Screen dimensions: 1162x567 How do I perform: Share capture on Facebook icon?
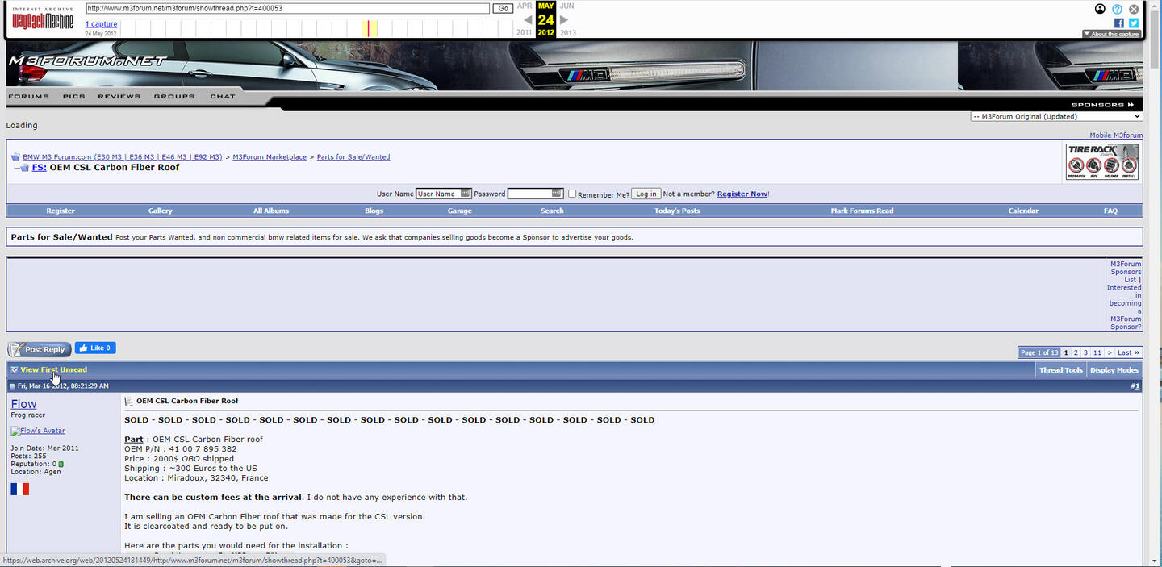point(1119,23)
